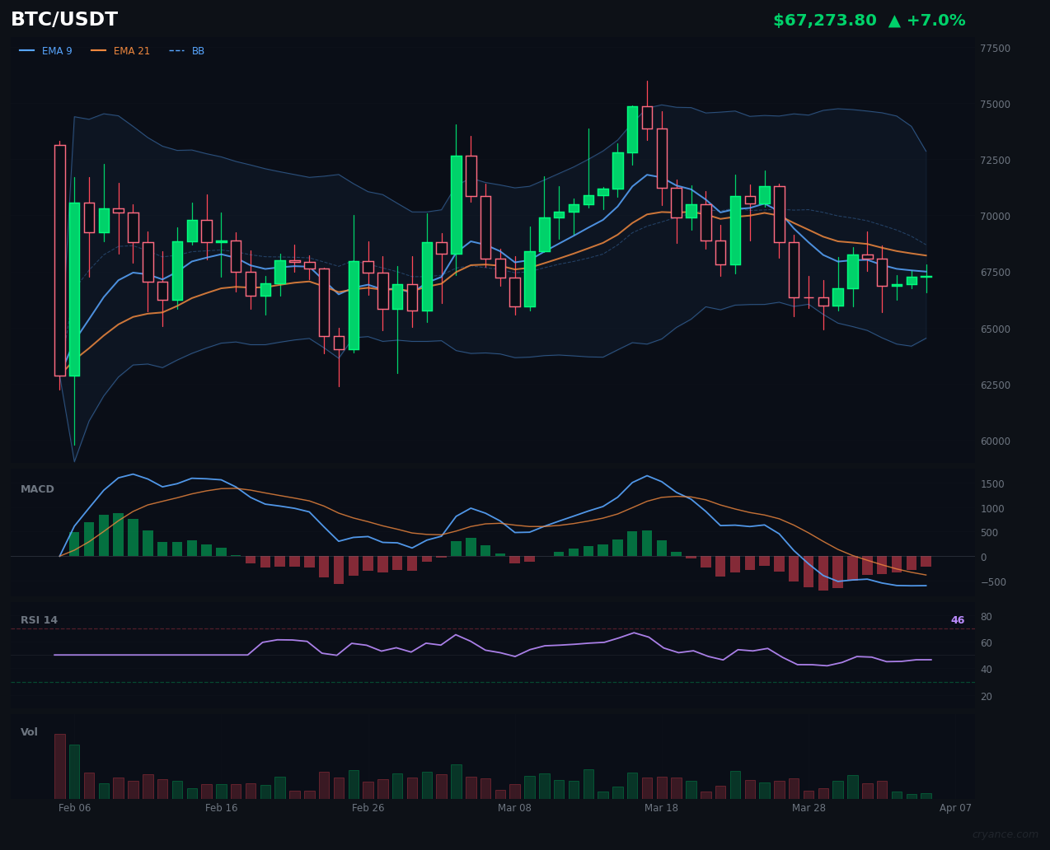Click the RSI value 46 badge

956,619
